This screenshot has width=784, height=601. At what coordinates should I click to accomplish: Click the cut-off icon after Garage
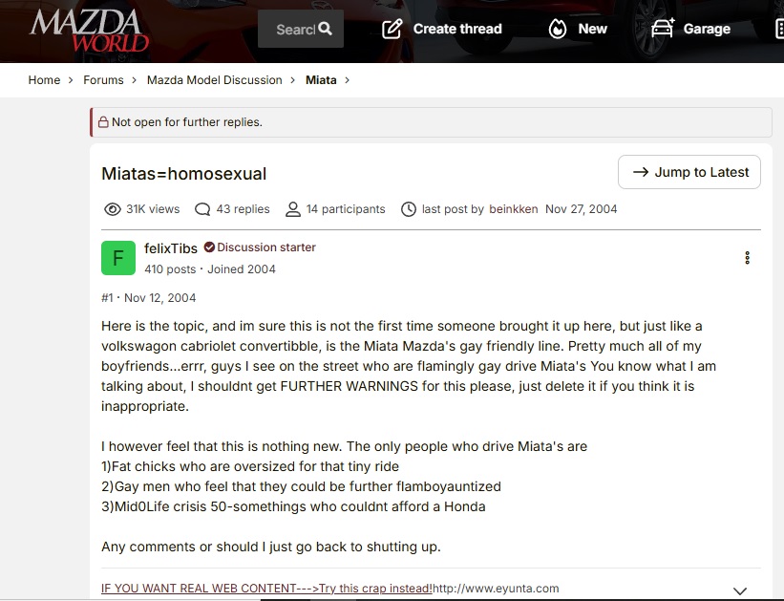(x=779, y=29)
